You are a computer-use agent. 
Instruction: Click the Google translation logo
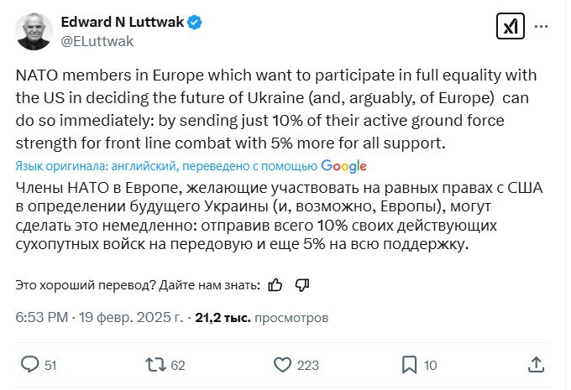[x=343, y=166]
